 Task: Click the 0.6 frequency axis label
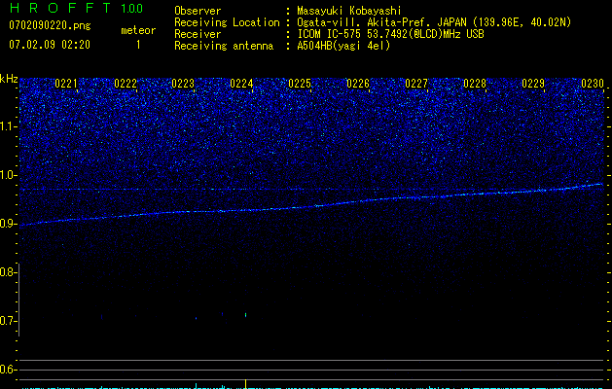(9, 370)
